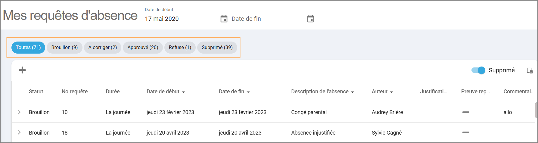Open the column display settings icon

(530, 70)
